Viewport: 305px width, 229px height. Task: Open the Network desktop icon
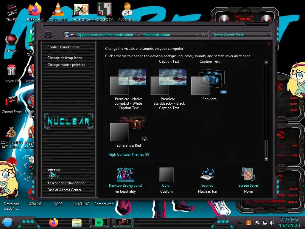click(x=12, y=43)
